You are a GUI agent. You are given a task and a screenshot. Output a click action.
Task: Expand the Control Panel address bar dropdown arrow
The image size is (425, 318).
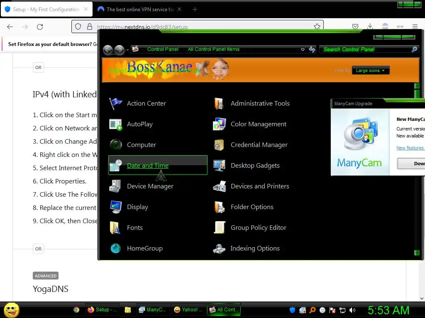(303, 50)
